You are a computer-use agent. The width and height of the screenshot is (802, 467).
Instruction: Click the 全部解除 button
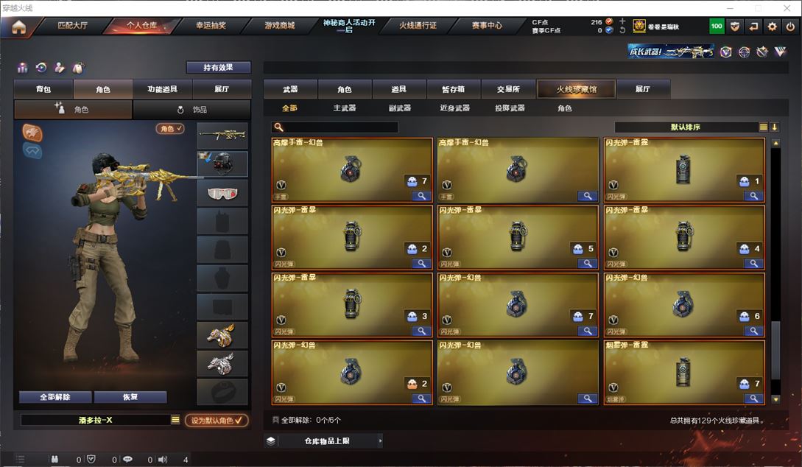coord(55,397)
